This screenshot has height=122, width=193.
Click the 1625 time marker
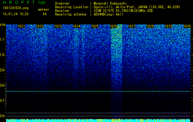pos(95,26)
